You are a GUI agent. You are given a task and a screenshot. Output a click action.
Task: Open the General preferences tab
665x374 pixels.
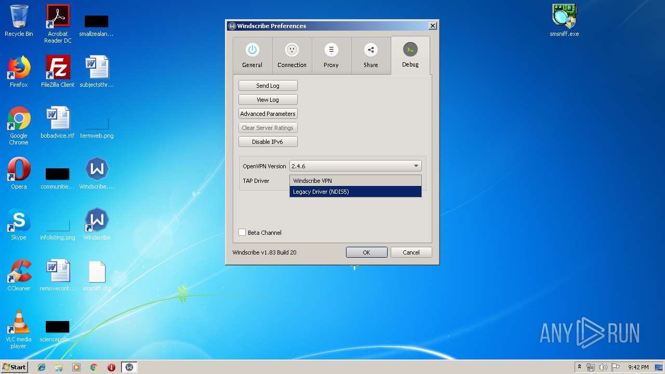252,56
